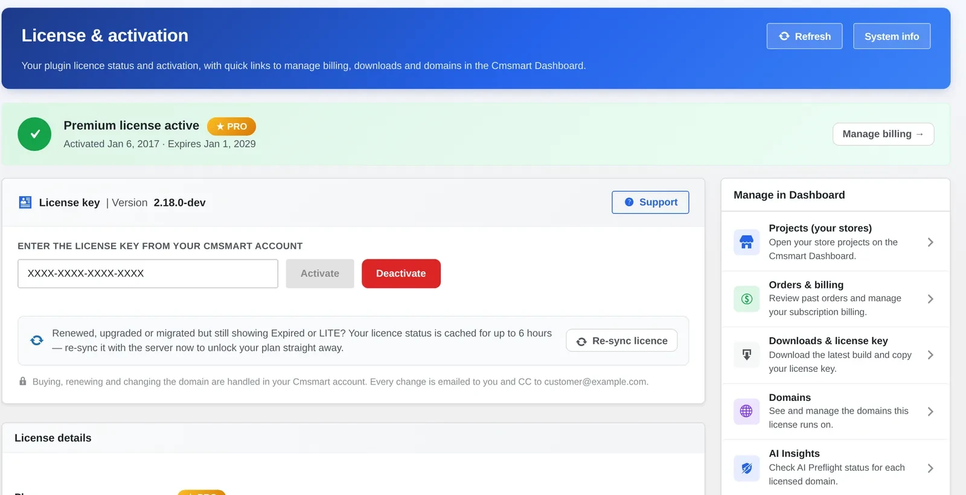Focus the license key input field
This screenshot has height=495, width=966.
click(x=148, y=273)
